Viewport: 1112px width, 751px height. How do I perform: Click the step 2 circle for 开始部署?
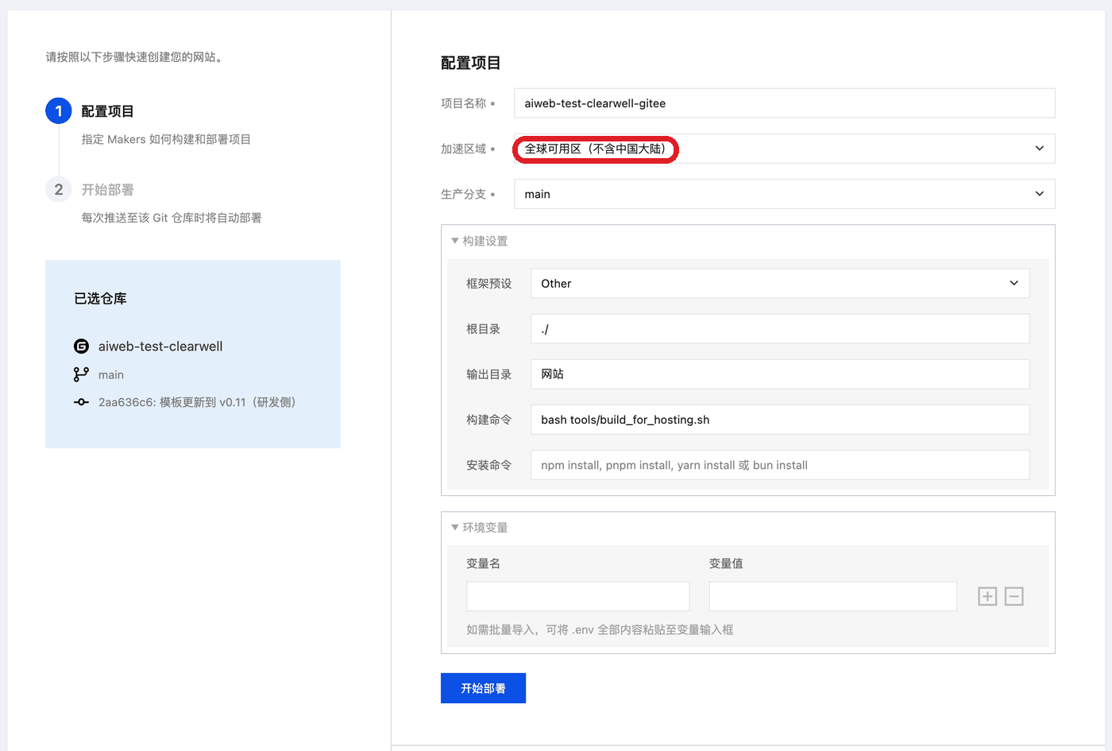59,189
